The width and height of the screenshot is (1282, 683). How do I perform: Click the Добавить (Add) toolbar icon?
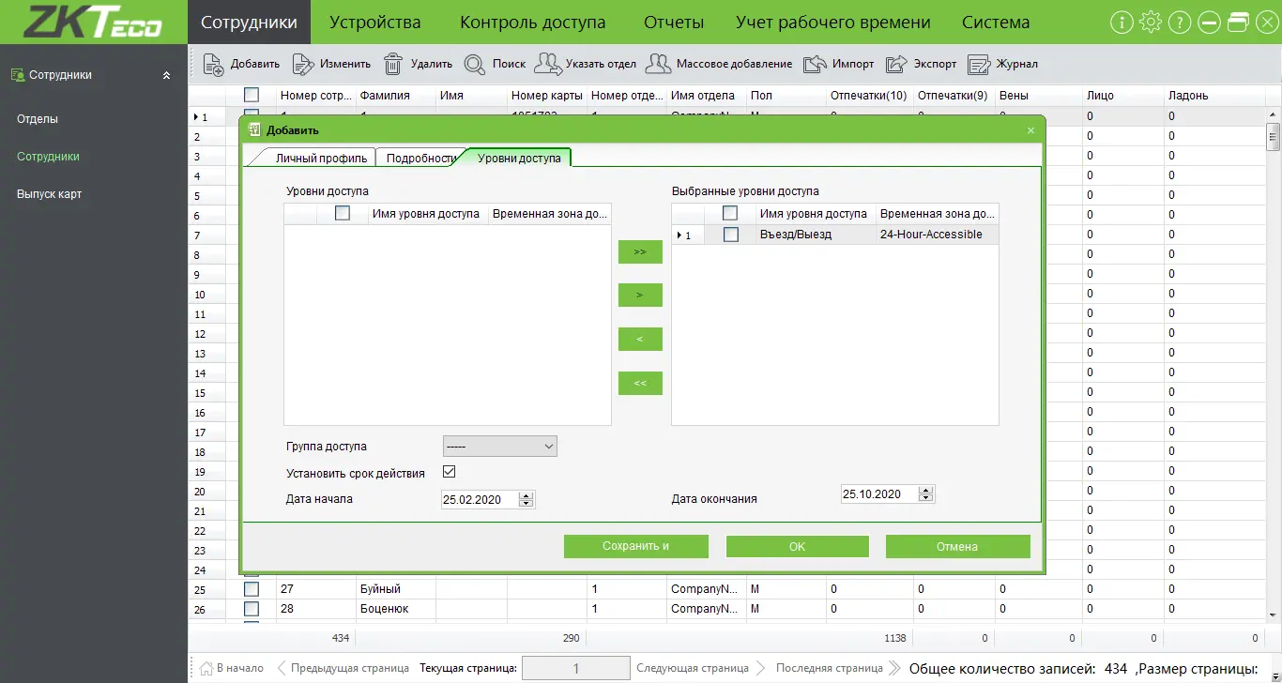pos(213,64)
